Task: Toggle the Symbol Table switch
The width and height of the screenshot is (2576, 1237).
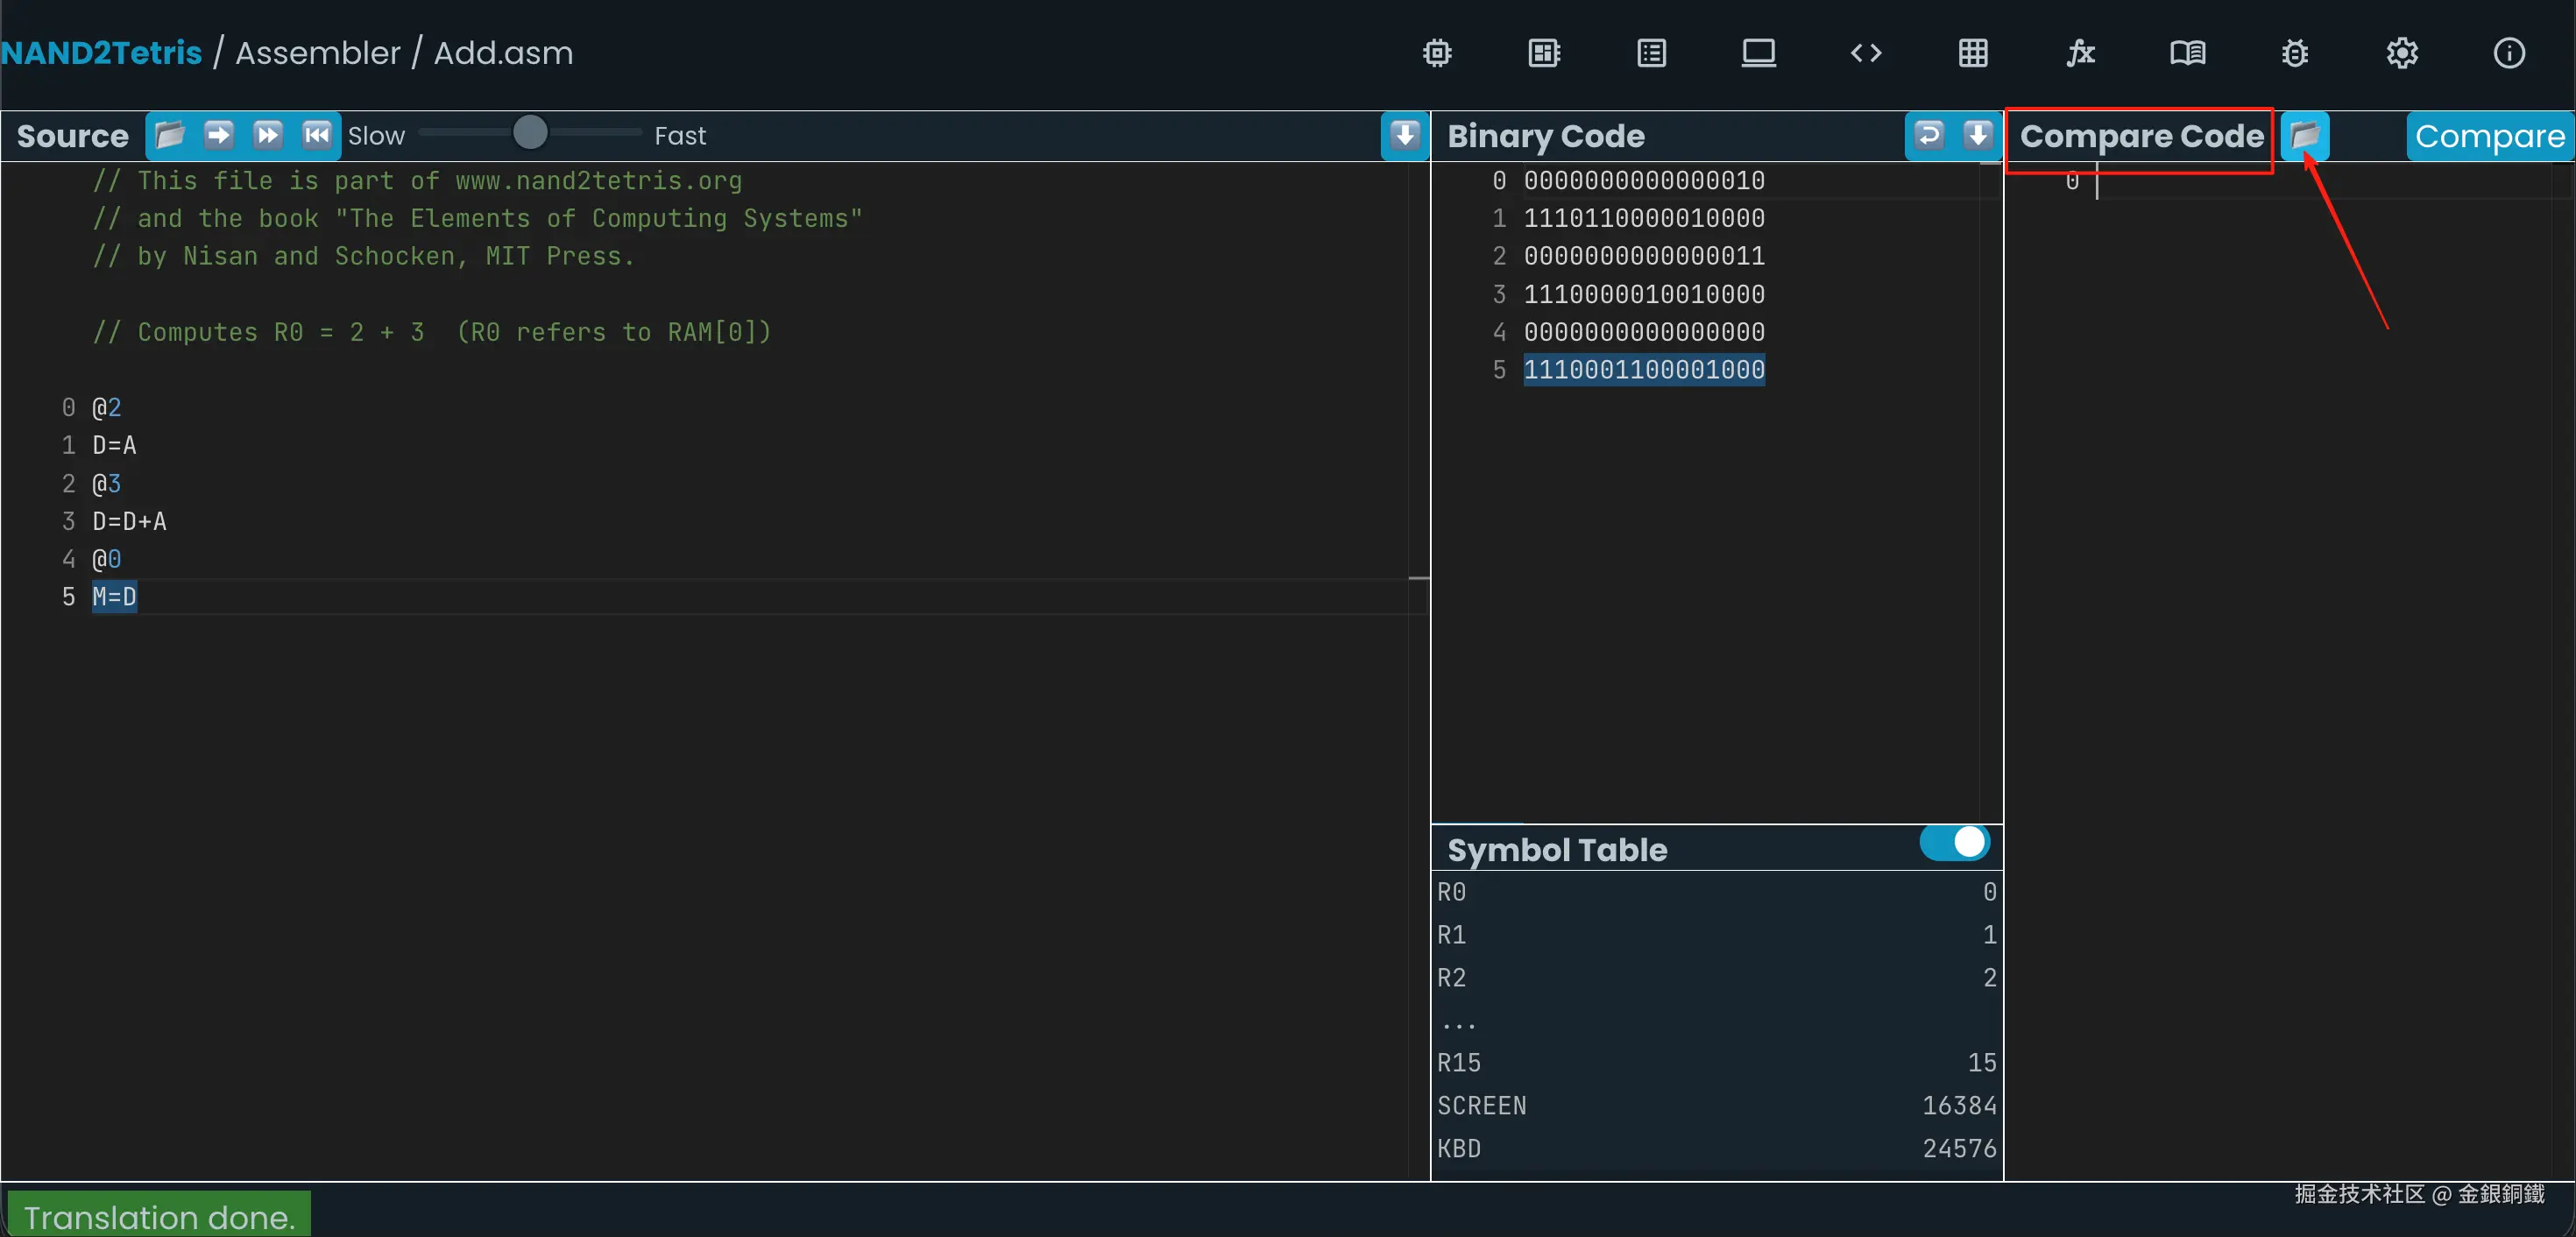Action: 1954,842
